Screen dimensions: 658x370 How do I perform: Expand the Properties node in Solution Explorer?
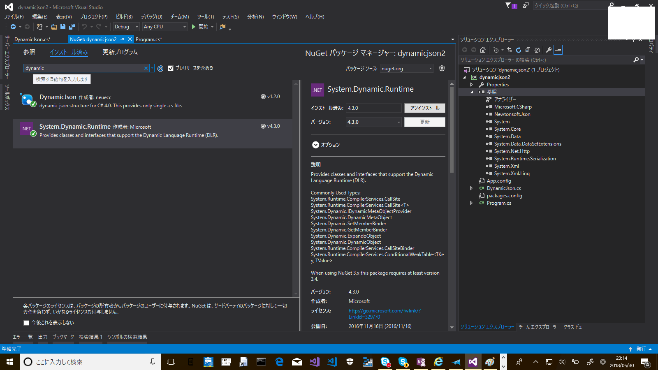[x=471, y=85]
